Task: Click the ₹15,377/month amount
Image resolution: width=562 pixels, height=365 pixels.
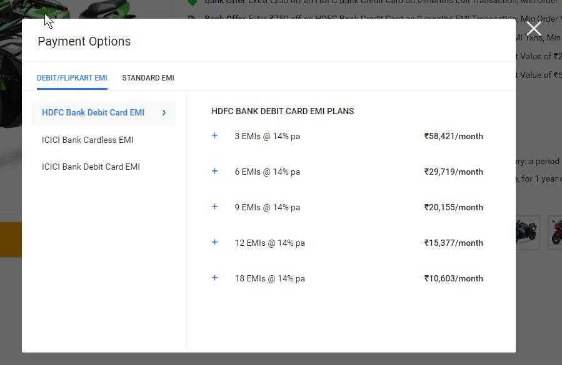Action: tap(454, 243)
